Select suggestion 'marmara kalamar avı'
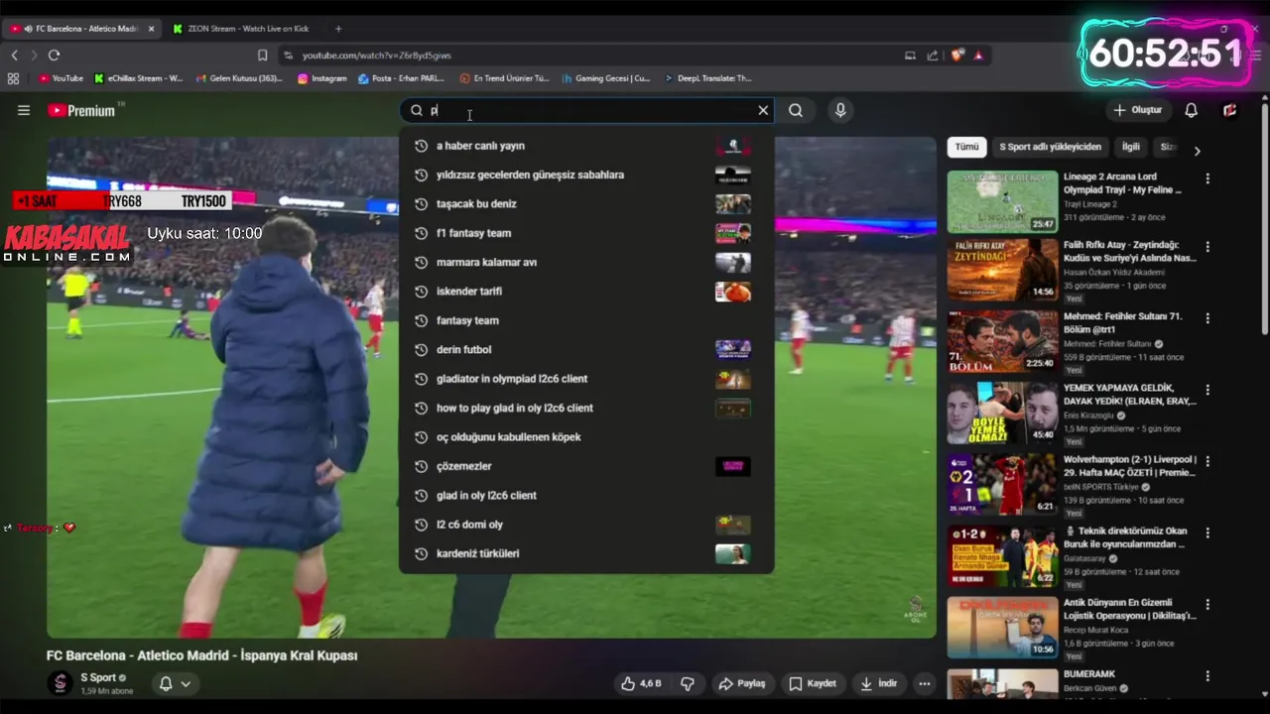 click(x=585, y=262)
